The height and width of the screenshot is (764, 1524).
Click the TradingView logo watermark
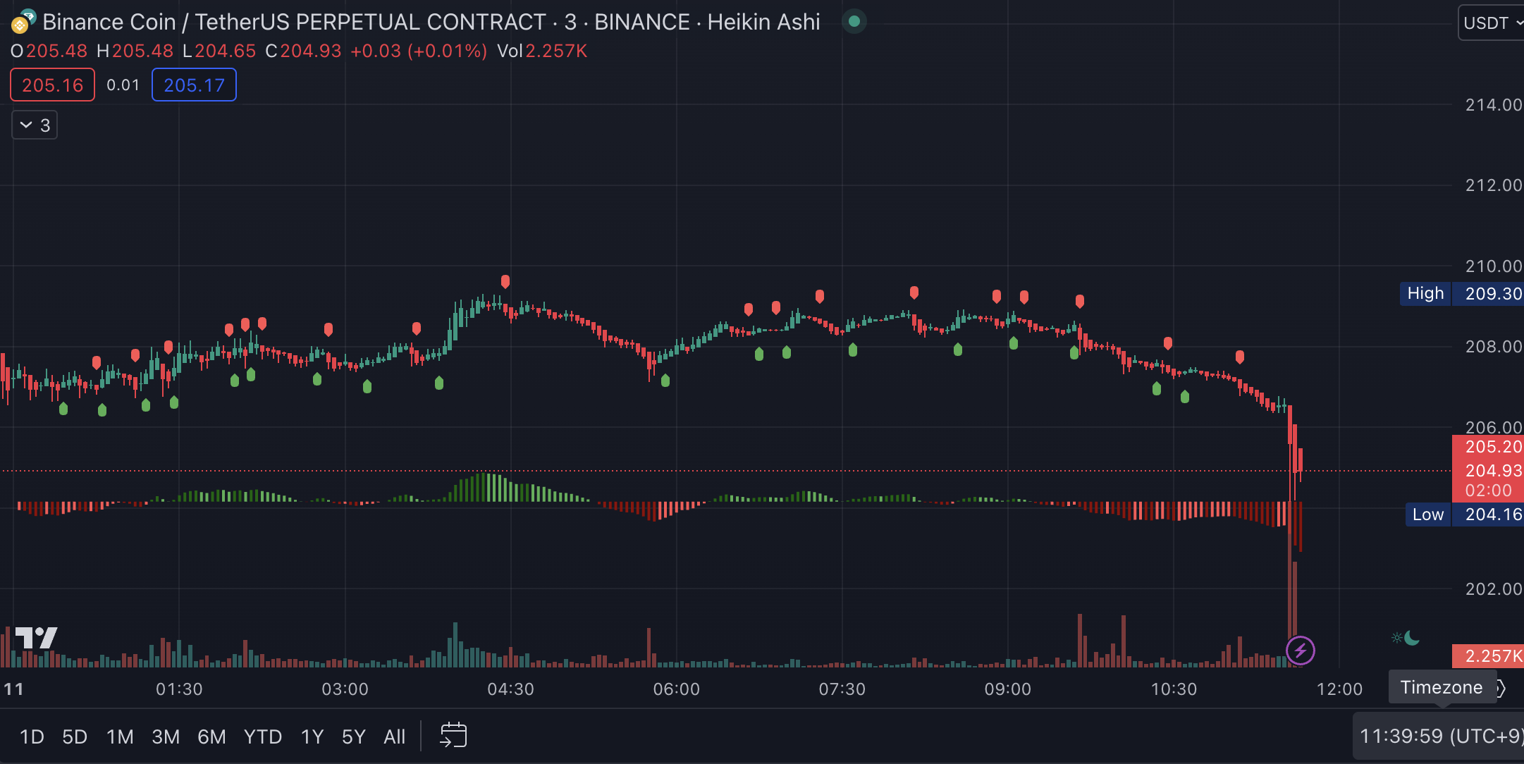(37, 638)
